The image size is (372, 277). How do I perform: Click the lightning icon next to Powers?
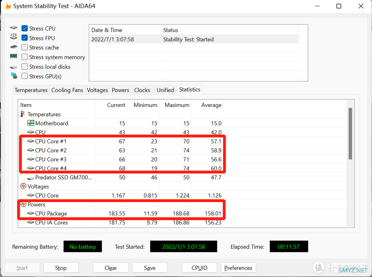pyautogui.click(x=23, y=204)
